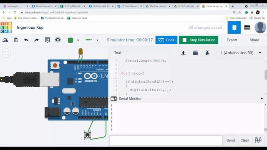The height and width of the screenshot is (150, 267).
Task: Open the wire type dropdown arrow
Action: (97, 40)
